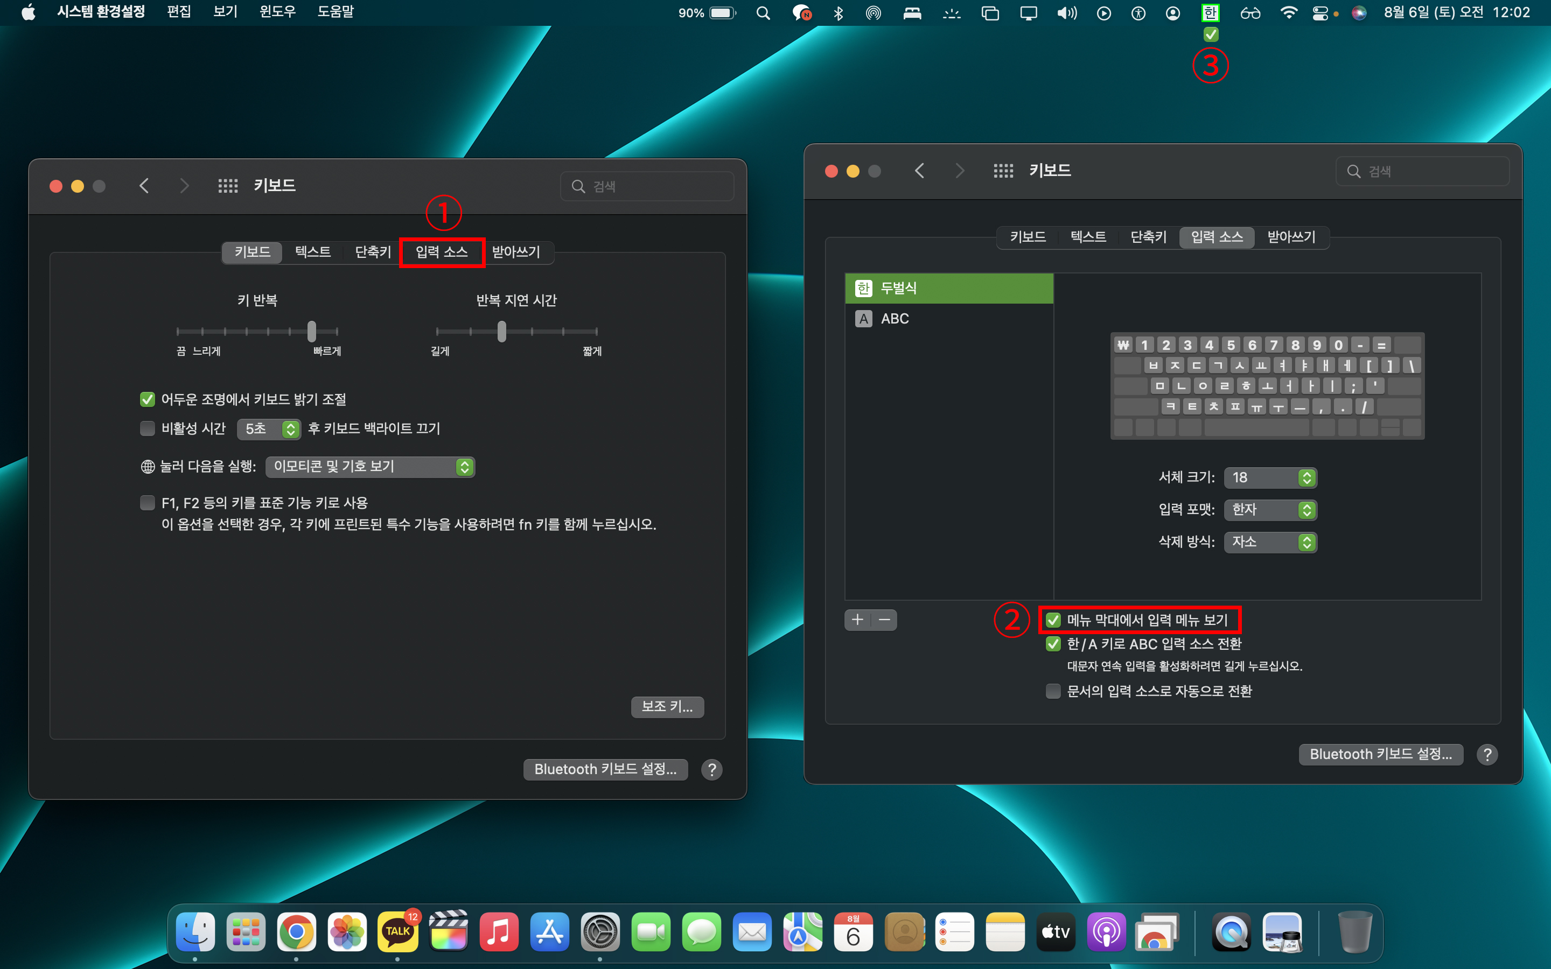Open Final Cut Pro from the Dock
1551x969 pixels.
click(448, 931)
